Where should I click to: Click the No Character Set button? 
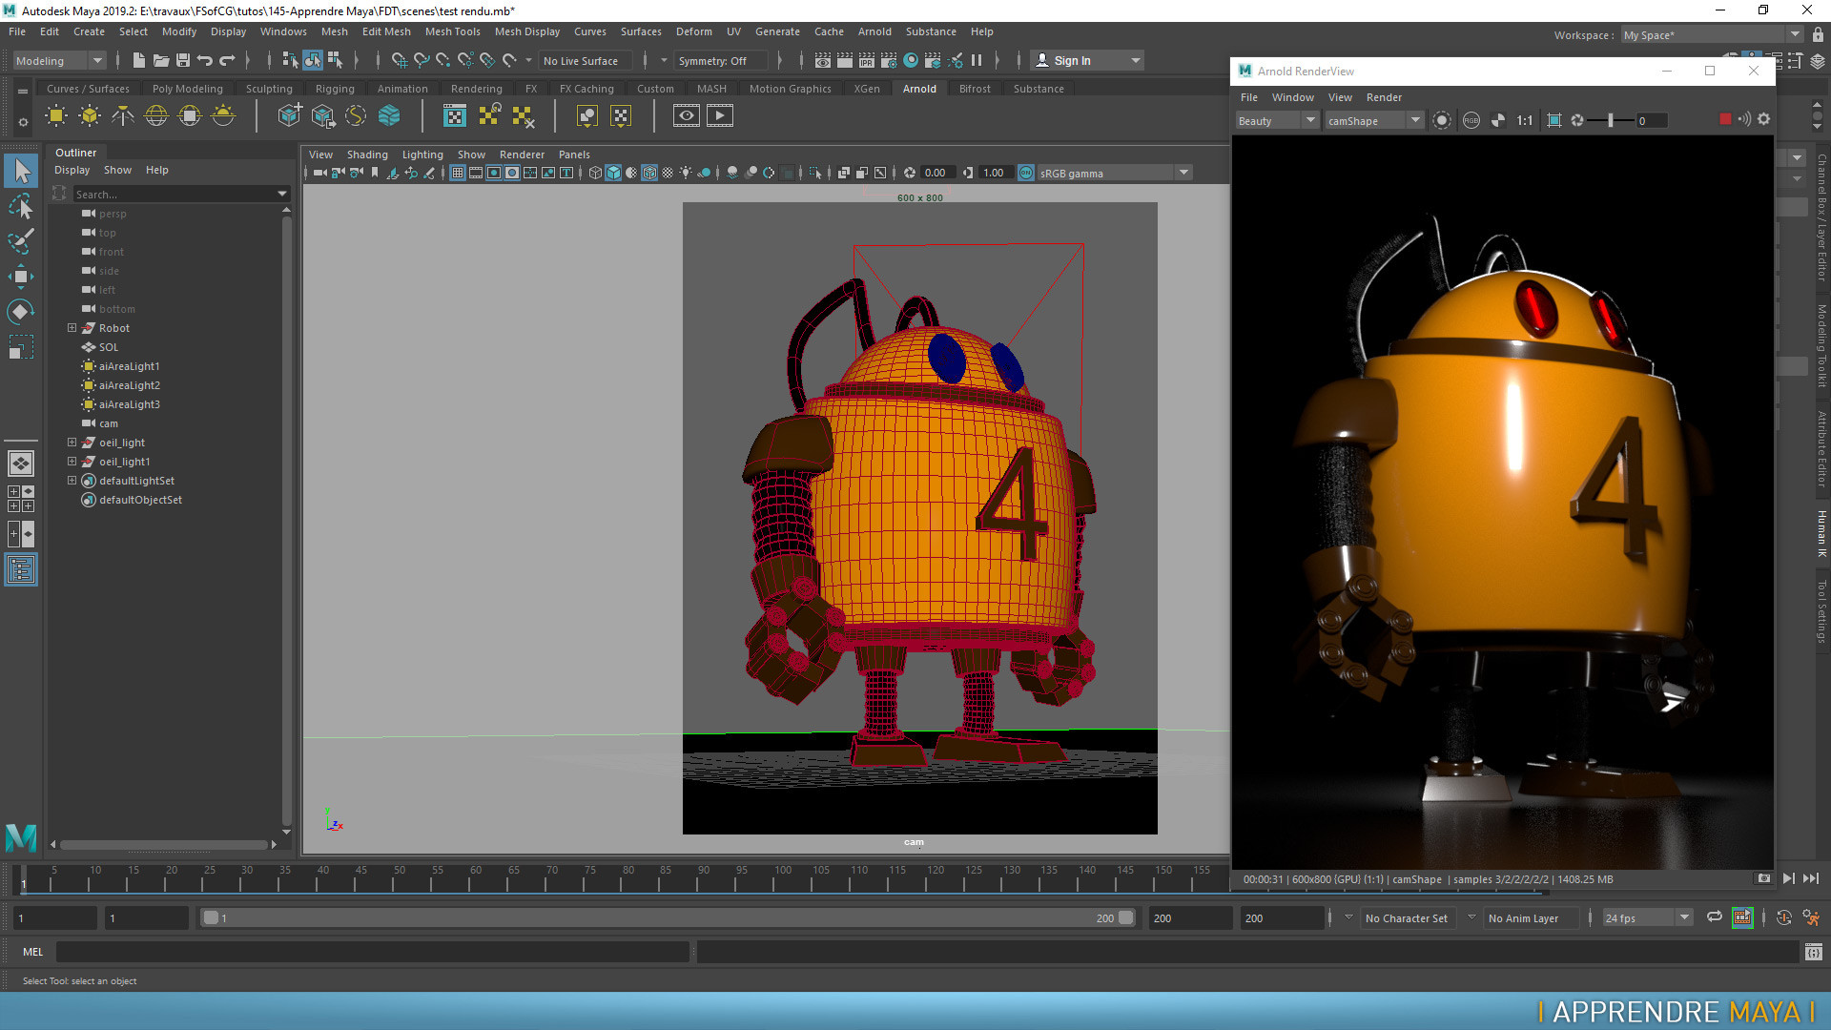pyautogui.click(x=1407, y=918)
